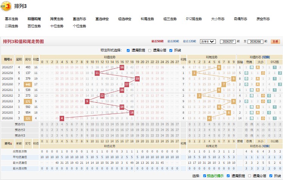The width and height of the screenshot is (283, 180).
Task: Click the start period field 2026257
Action: coord(228,42)
